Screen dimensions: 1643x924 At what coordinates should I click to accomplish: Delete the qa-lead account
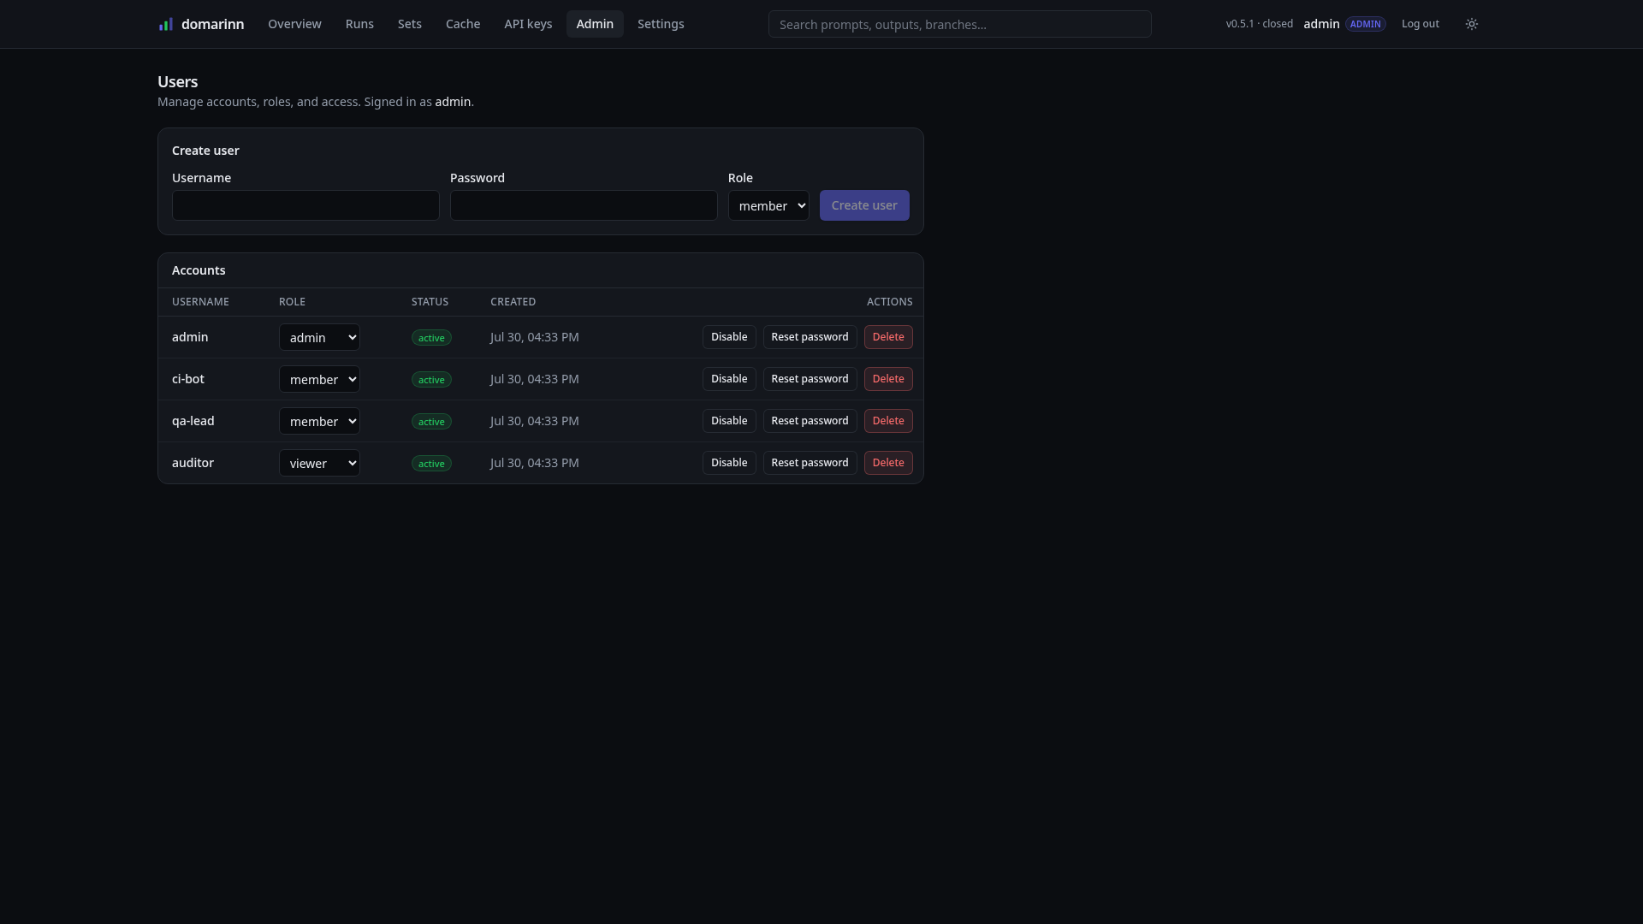(888, 421)
